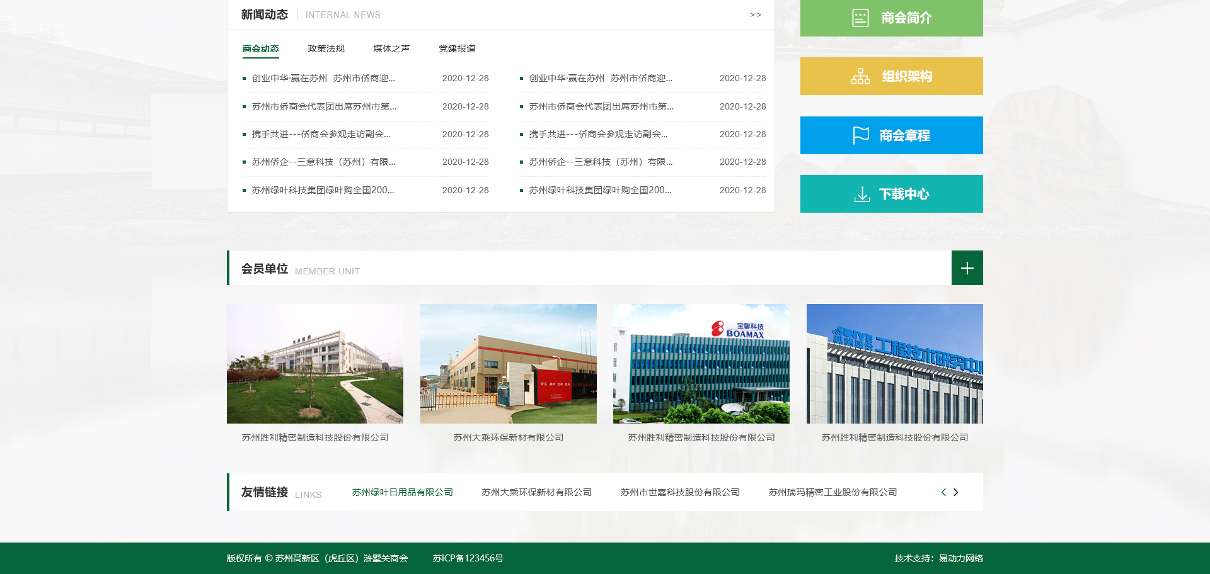Open the blue 工程技术研究中心 building photo
1210x574 pixels.
[x=894, y=364]
